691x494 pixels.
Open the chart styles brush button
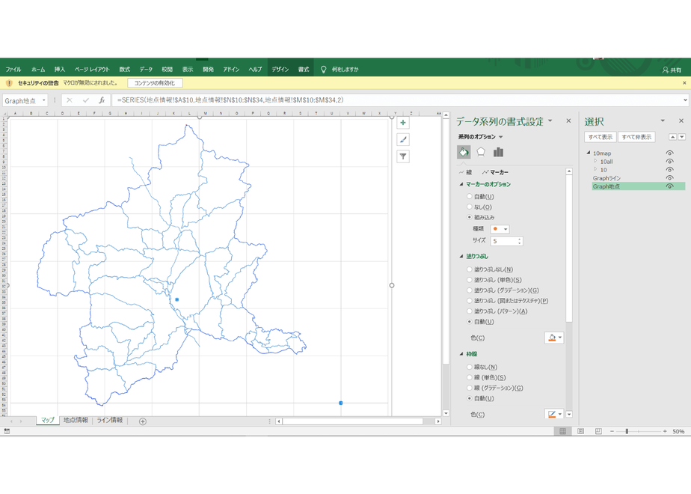coord(403,140)
